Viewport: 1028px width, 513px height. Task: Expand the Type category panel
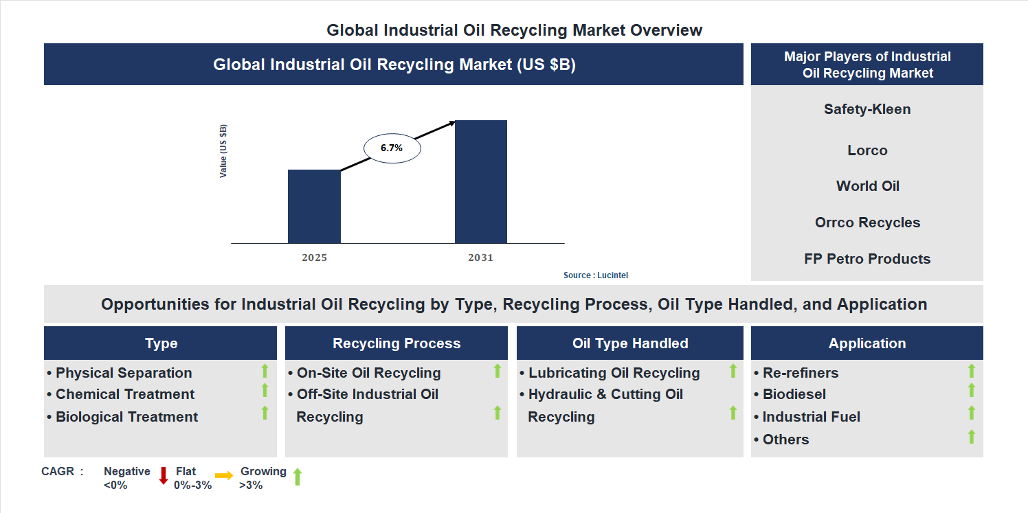[x=161, y=343]
